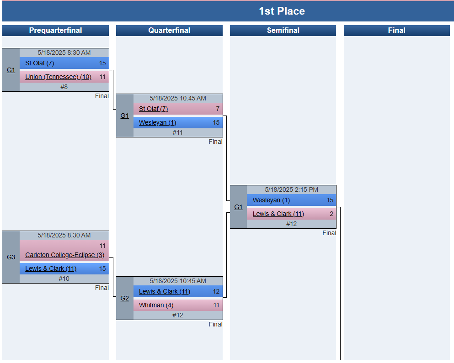The height and width of the screenshot is (363, 454).
Task: Click Lewis & Clark (11) in Semifinal game
Action: click(278, 214)
